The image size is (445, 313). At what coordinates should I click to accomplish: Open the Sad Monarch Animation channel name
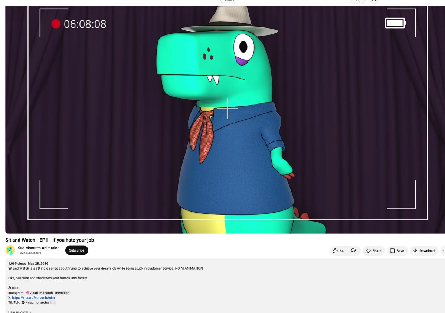coord(39,248)
